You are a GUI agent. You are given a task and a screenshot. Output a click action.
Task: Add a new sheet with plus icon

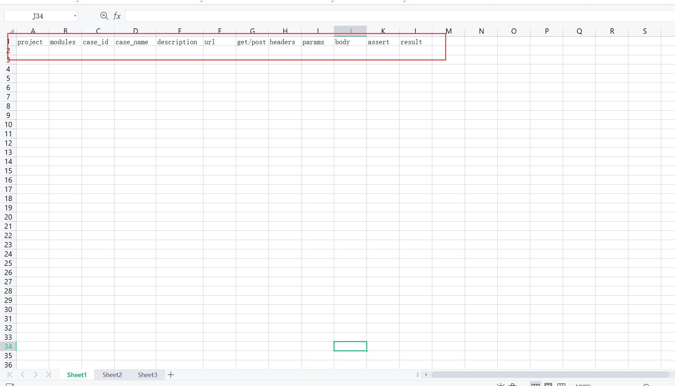point(171,375)
